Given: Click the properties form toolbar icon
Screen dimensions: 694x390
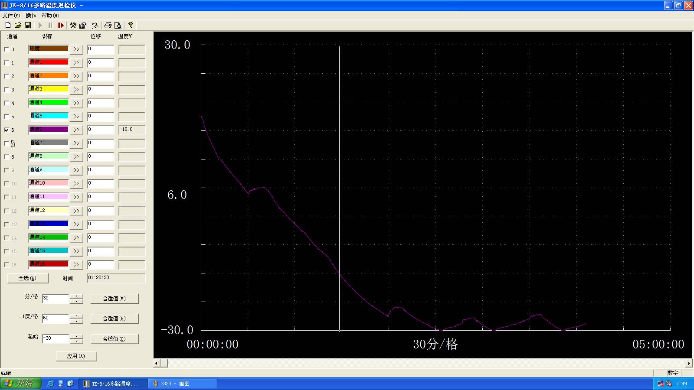Looking at the screenshot, I should click(82, 26).
